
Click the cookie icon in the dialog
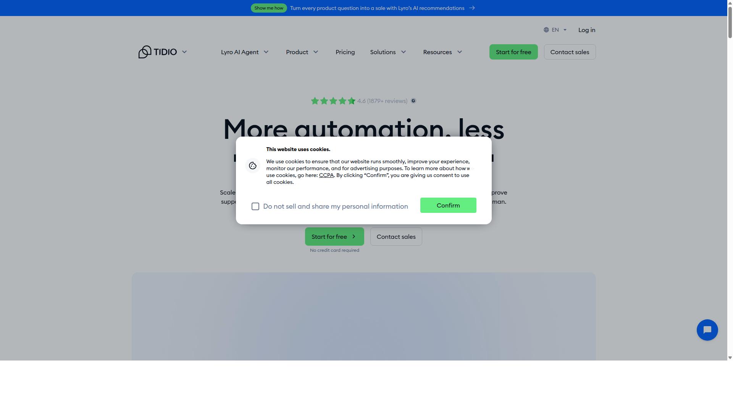(x=252, y=166)
